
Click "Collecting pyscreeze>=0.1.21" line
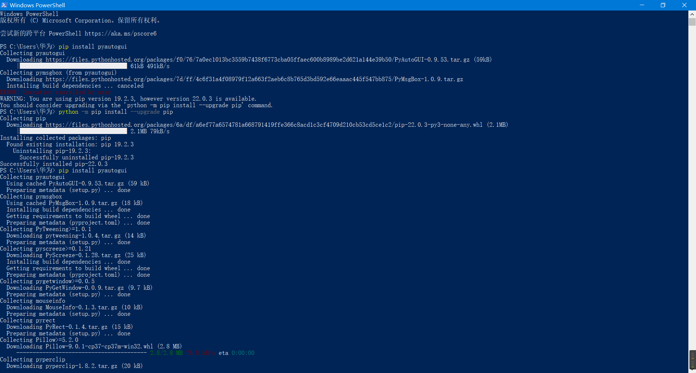(x=46, y=249)
